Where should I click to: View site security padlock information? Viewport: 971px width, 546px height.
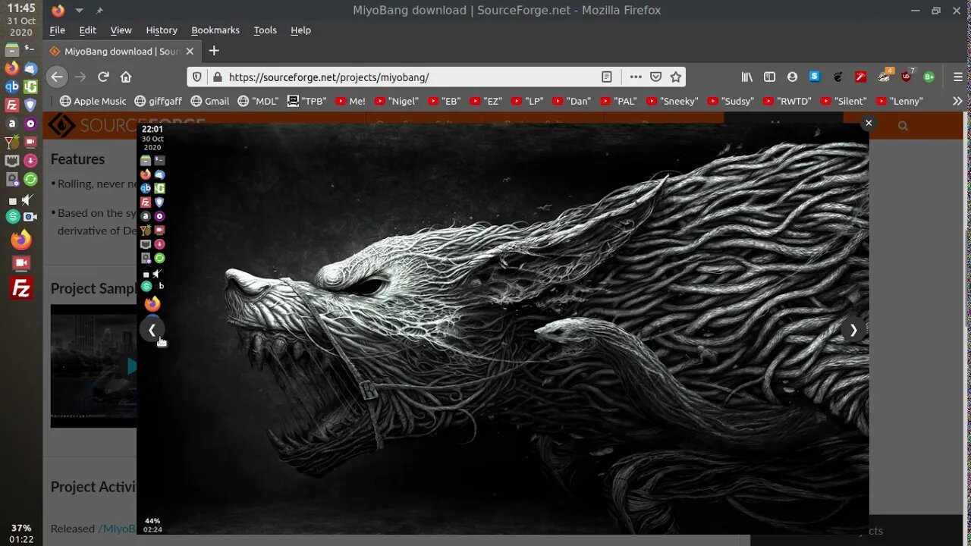pos(218,77)
